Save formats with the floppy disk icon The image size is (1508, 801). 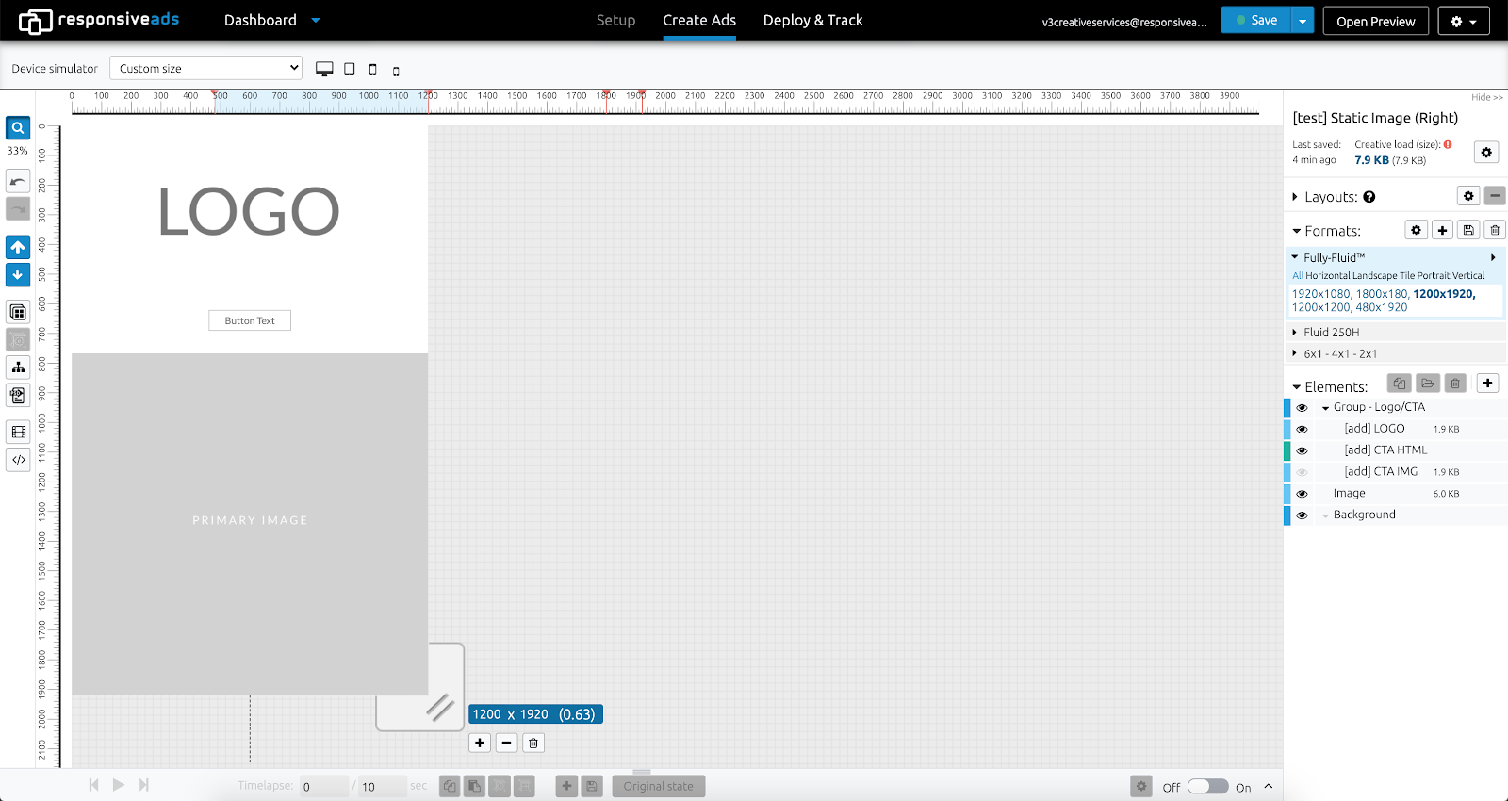[x=1468, y=230]
